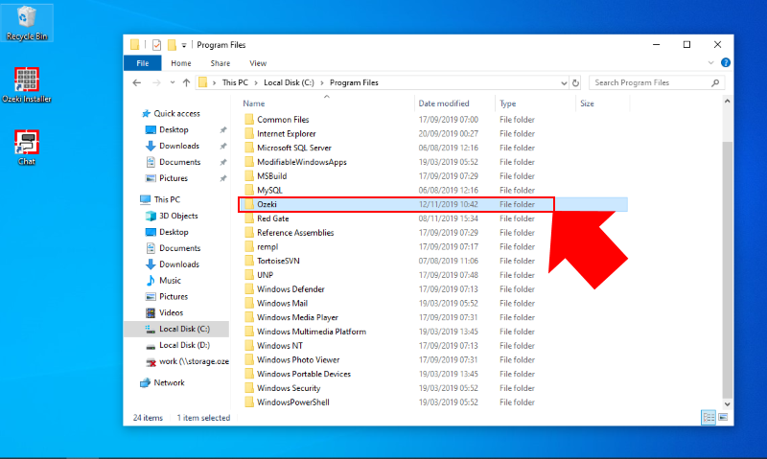Image resolution: width=767 pixels, height=459 pixels.
Task: Go forward with the Forward arrow
Action: pyautogui.click(x=156, y=82)
